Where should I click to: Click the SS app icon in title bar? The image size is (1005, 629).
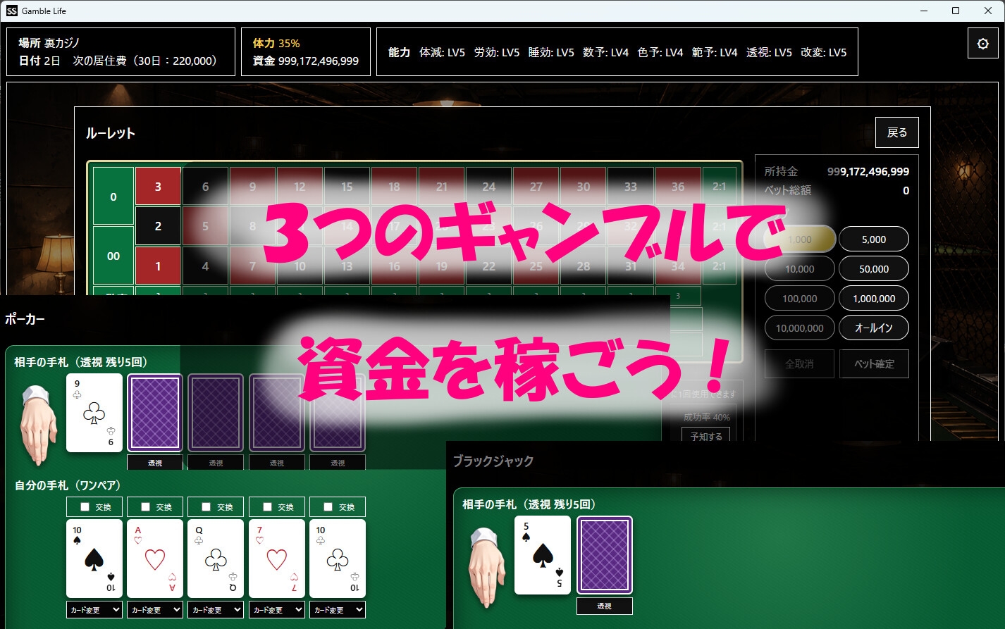tap(12, 11)
